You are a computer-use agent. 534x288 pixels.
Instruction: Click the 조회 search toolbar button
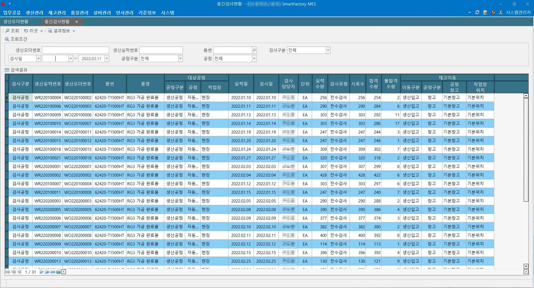[x=12, y=31]
